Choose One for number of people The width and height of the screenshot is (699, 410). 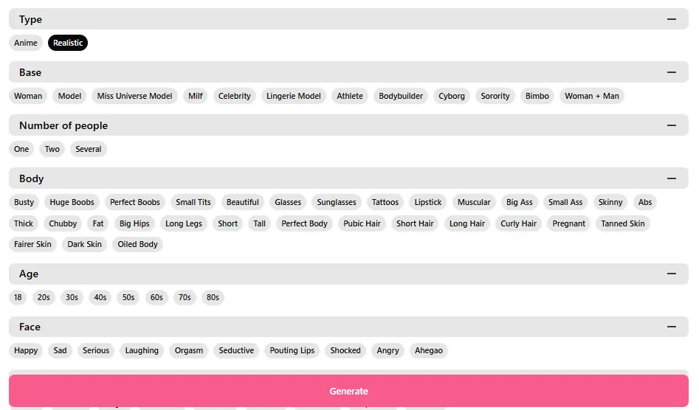pyautogui.click(x=21, y=149)
